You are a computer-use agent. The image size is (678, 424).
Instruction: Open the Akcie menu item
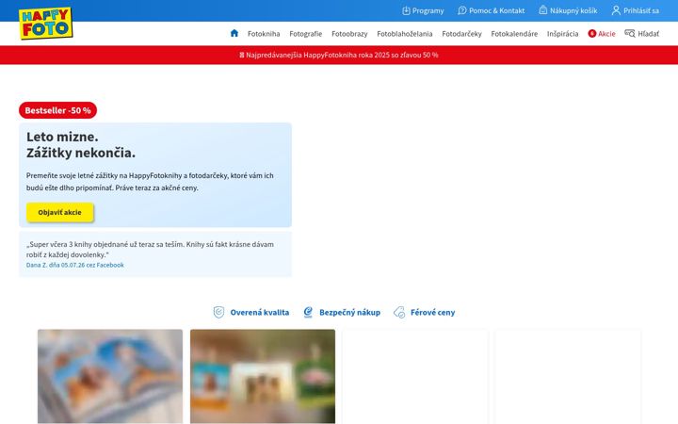coord(606,34)
